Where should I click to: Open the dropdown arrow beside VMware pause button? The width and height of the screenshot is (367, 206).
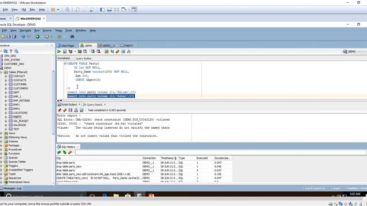pyautogui.click(x=58, y=10)
